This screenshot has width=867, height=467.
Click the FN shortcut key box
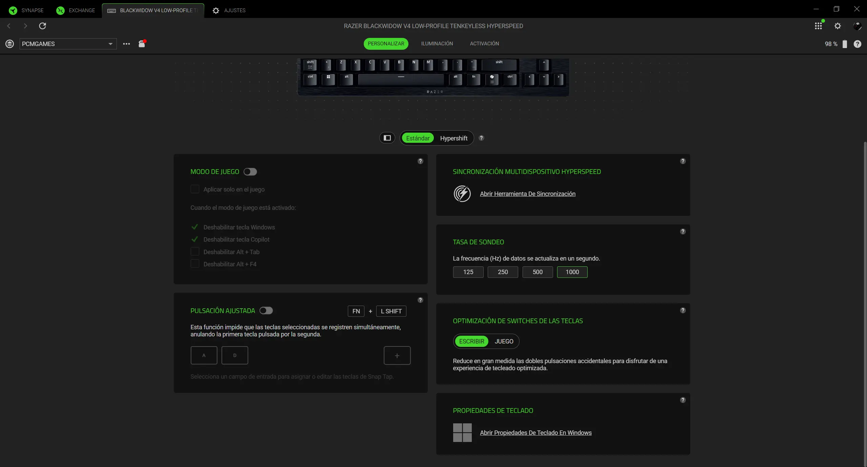[x=356, y=311]
